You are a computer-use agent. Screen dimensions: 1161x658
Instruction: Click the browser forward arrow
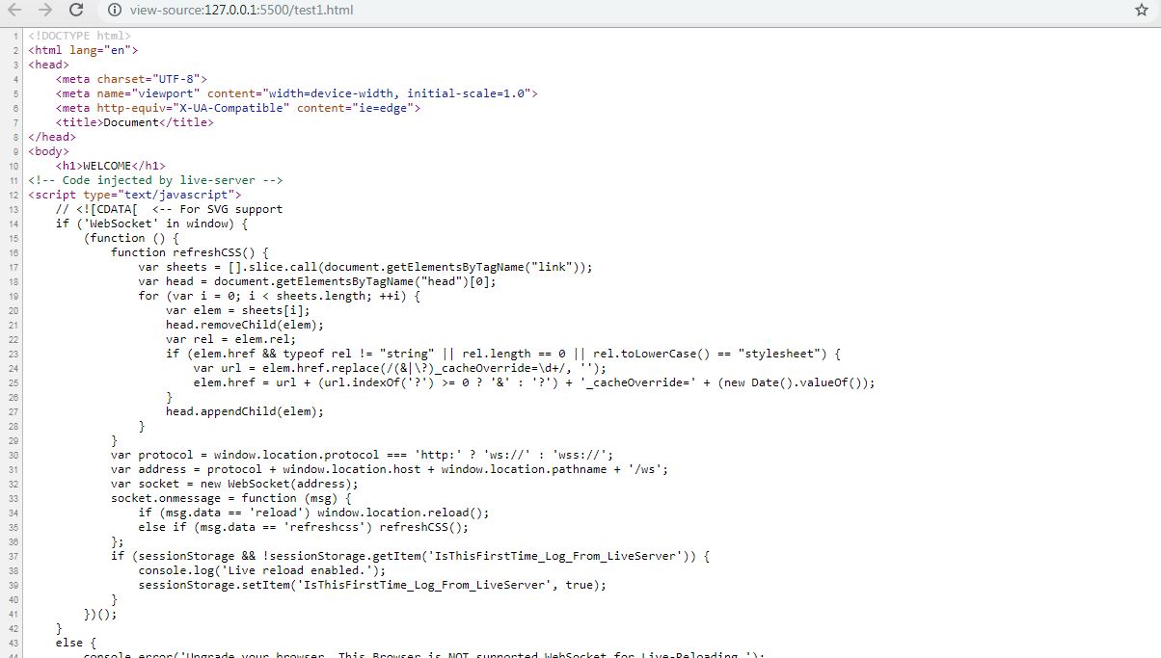pyautogui.click(x=44, y=10)
